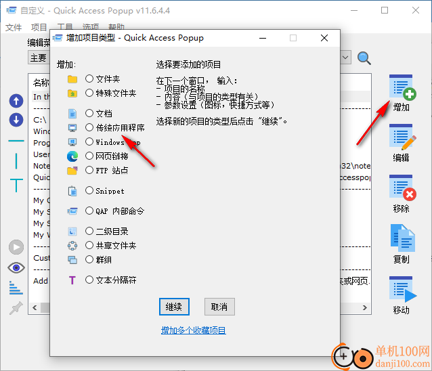Click the monitor icon beside 传统应用程序
Screen dimensions: 432x371
(x=72, y=128)
